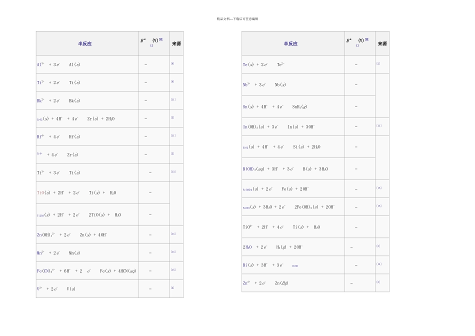Viewport: 475px width, 336px height.
Task: Follow the Nb³⁺ element link
Action: pyautogui.click(x=246, y=84)
